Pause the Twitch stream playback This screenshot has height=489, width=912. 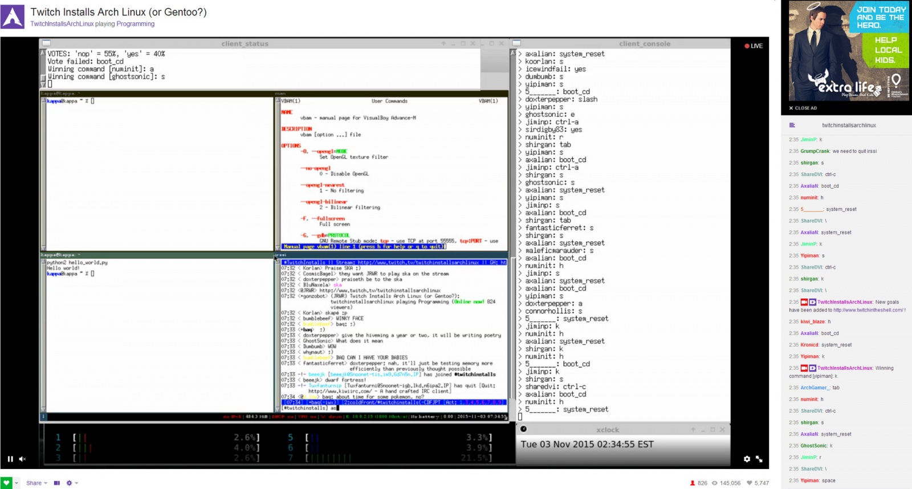[10, 459]
